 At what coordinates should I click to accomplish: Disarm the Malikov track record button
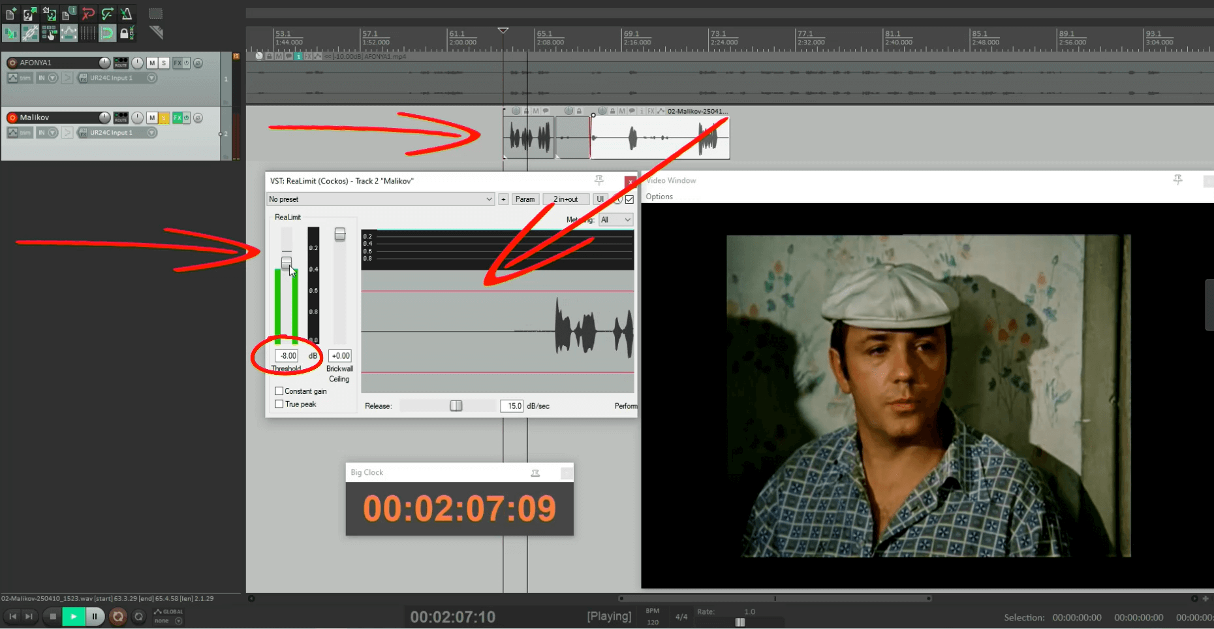(x=12, y=118)
